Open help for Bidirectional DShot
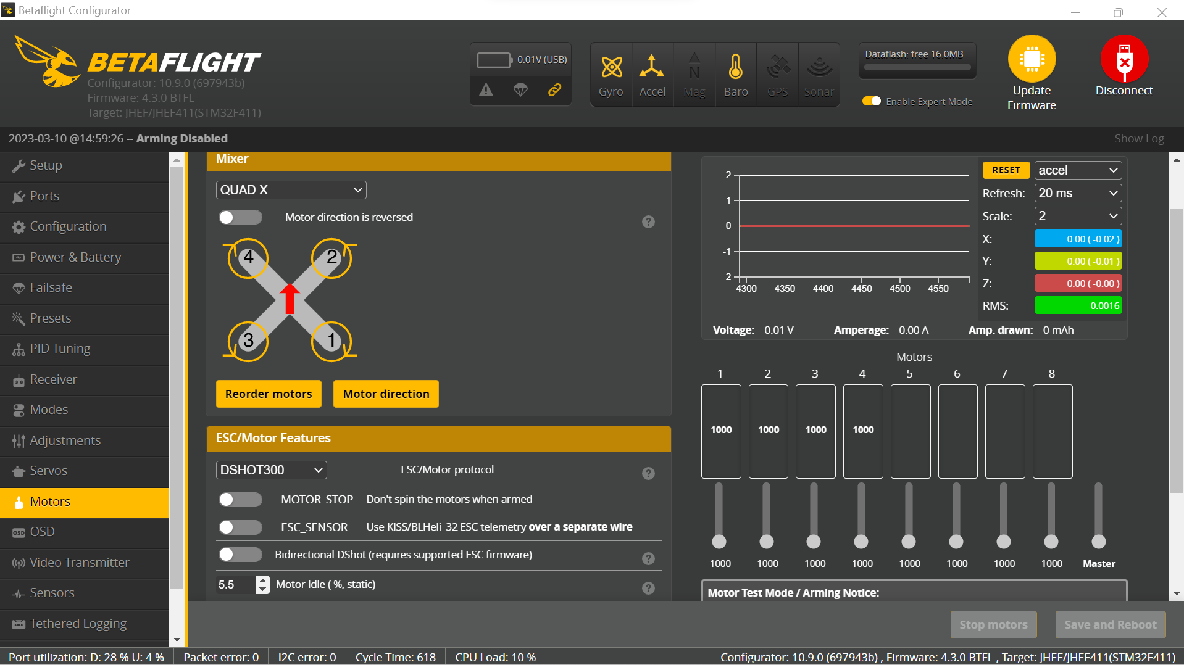 point(648,558)
